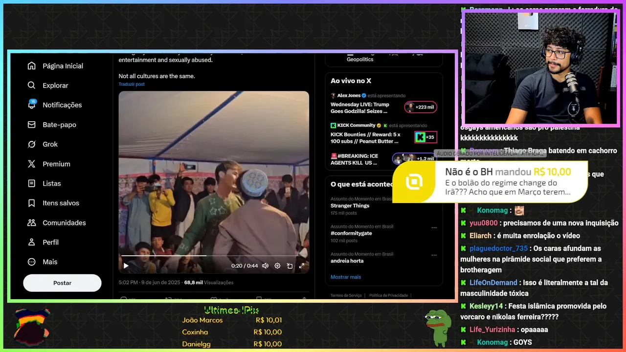Image resolution: width=626 pixels, height=352 pixels.
Task: Click chat username plaguedoctor_735
Action: click(499, 248)
